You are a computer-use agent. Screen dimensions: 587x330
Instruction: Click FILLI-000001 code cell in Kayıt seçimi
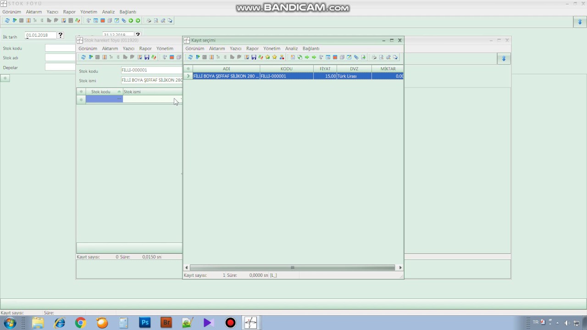point(287,76)
